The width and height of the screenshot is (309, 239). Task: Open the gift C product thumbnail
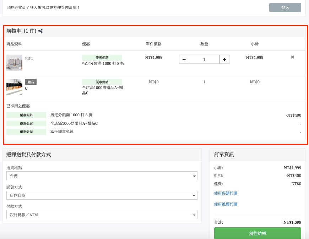(x=15, y=87)
